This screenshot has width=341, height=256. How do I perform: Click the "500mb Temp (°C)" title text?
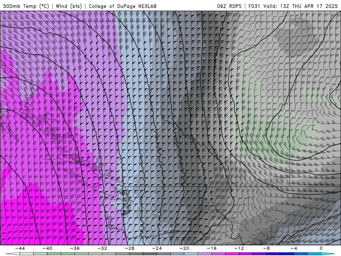(x=26, y=6)
